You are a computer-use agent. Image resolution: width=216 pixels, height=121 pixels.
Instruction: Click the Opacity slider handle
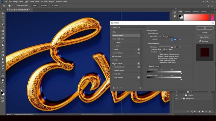coord(172,40)
